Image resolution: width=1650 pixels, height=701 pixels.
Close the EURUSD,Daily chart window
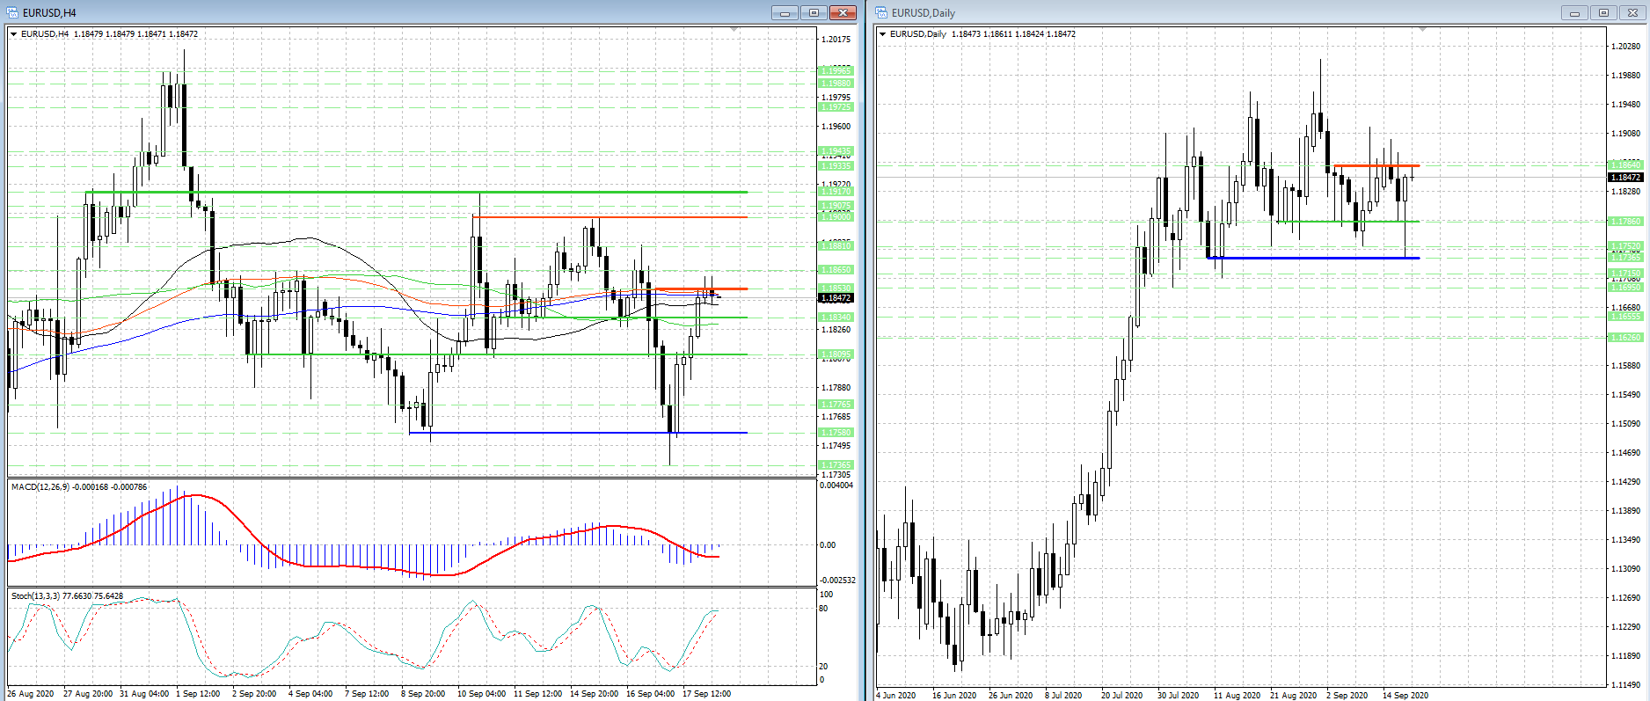click(x=1632, y=12)
